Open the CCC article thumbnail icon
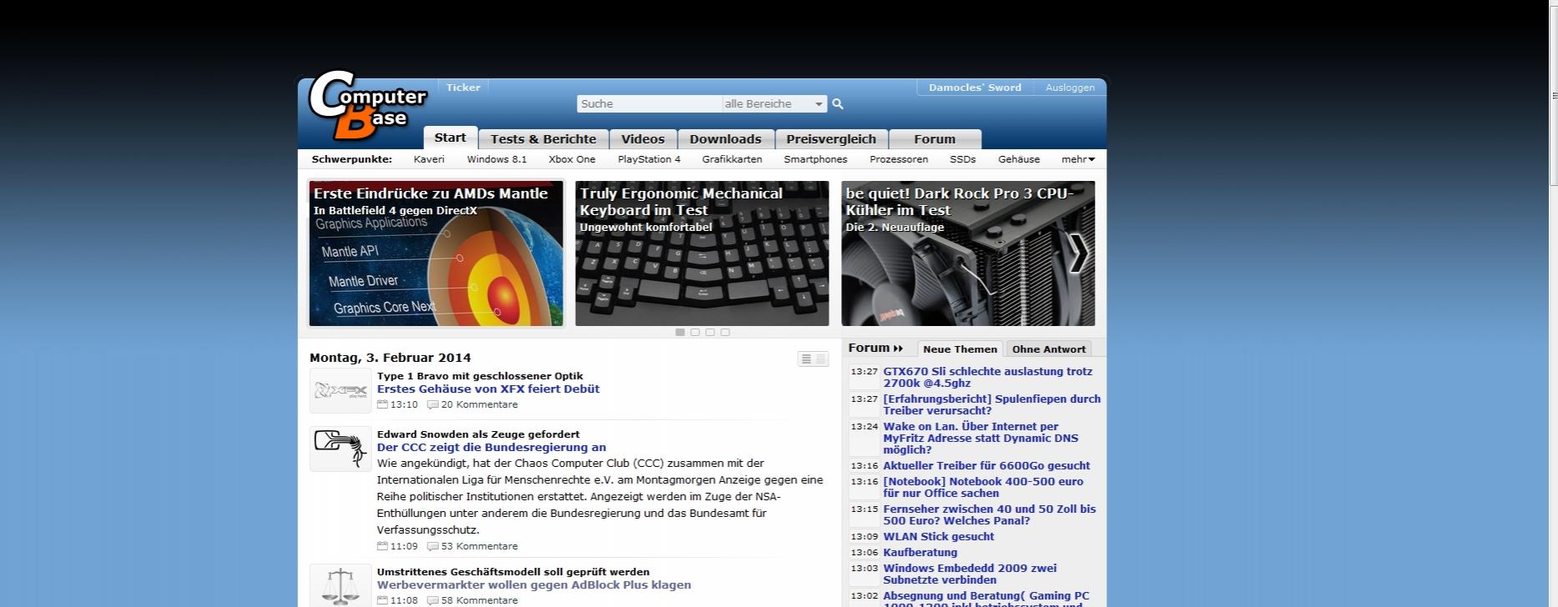The height and width of the screenshot is (607, 1558). click(340, 449)
